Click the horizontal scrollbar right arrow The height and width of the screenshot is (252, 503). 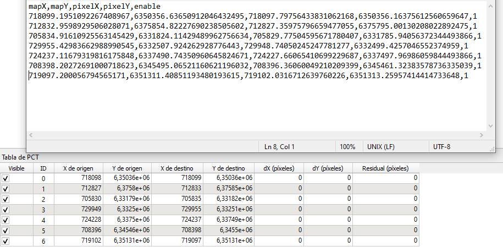point(481,135)
